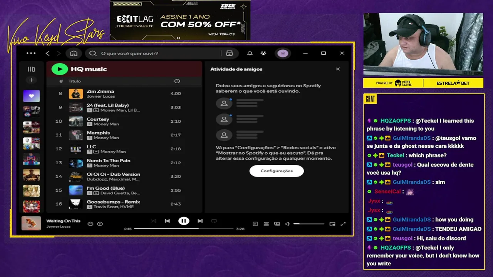Image resolution: width=493 pixels, height=277 pixels.
Task: Open artist link 'Joyner Lucas' under Zim Zimma
Action: pyautogui.click(x=101, y=97)
